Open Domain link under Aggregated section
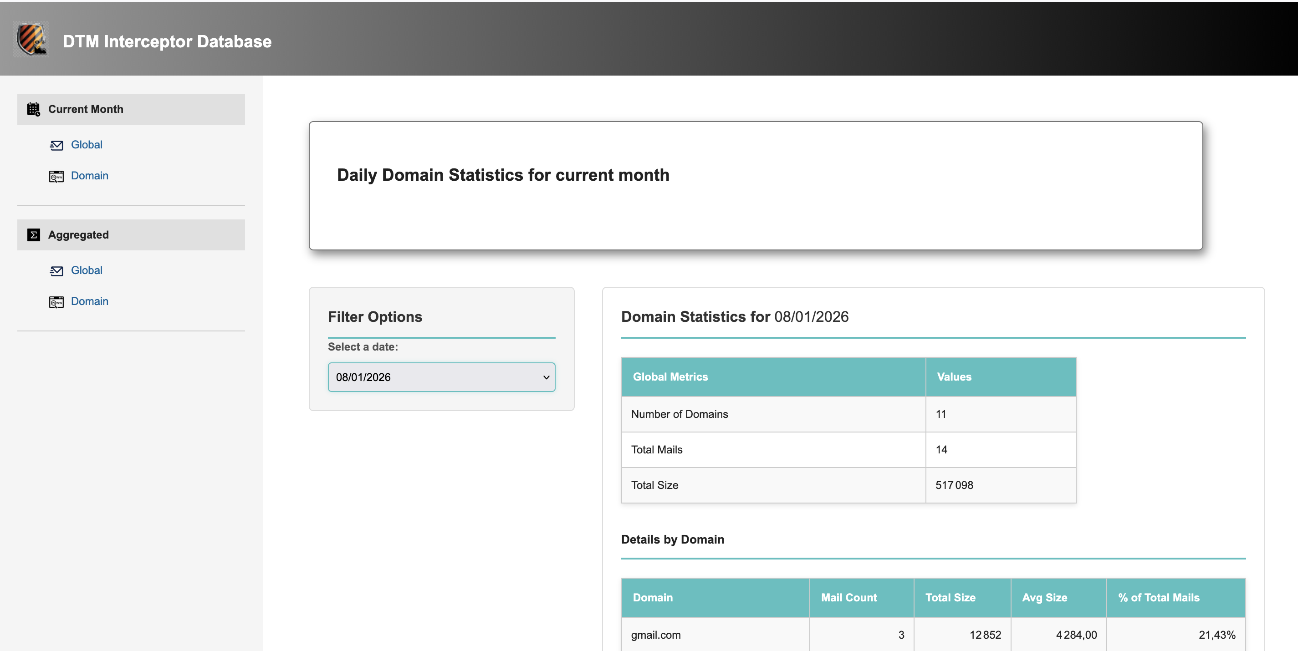The height and width of the screenshot is (651, 1298). pyautogui.click(x=90, y=301)
